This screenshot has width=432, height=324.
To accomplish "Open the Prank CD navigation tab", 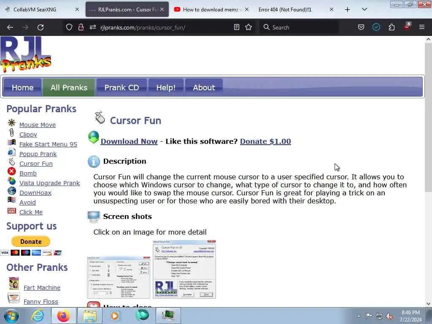I will [121, 88].
